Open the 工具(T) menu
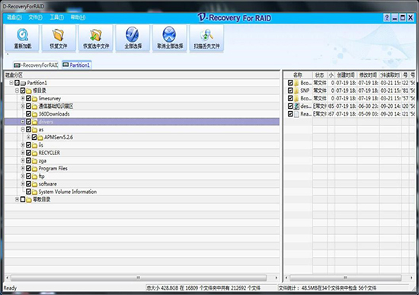The image size is (419, 295). (56, 17)
